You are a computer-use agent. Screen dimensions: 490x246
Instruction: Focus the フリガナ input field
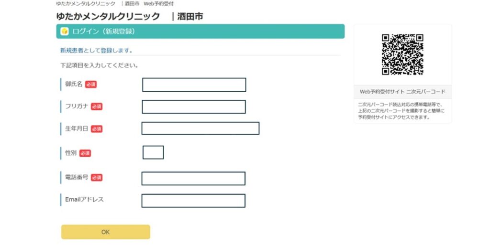(194, 107)
